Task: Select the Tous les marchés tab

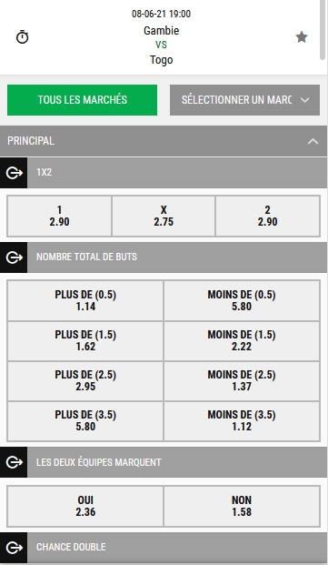Action: point(82,100)
